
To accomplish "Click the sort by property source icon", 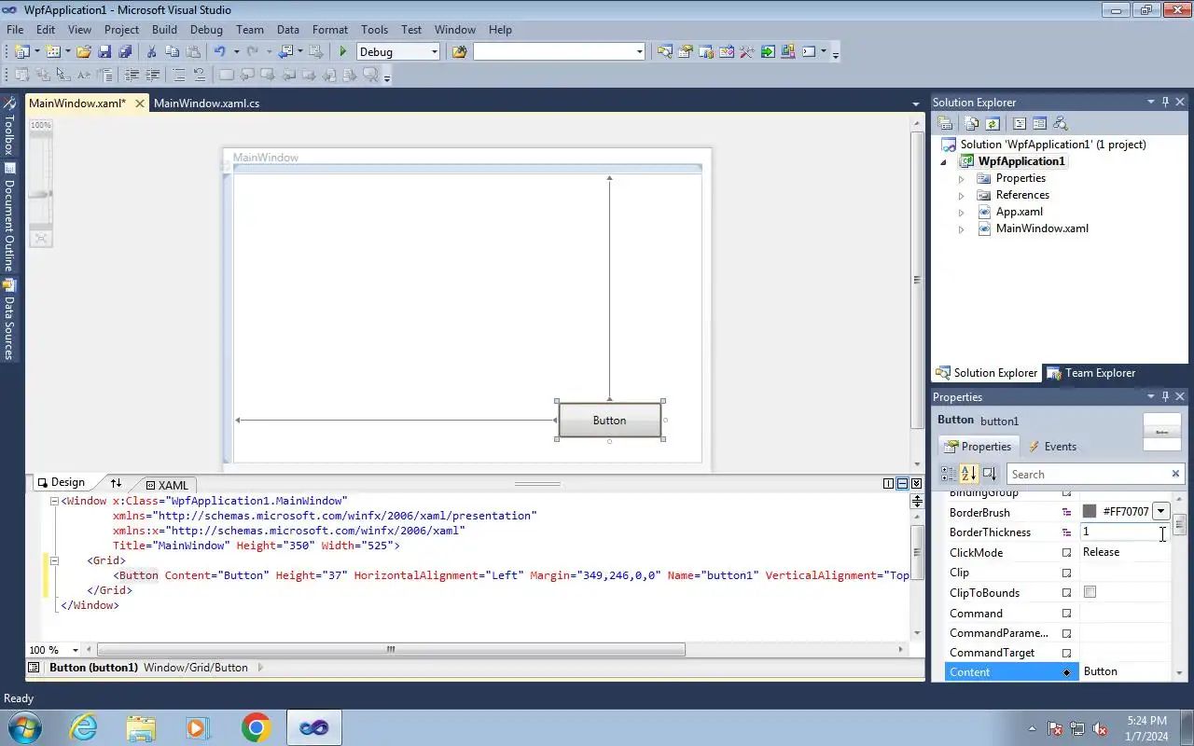I will click(990, 474).
